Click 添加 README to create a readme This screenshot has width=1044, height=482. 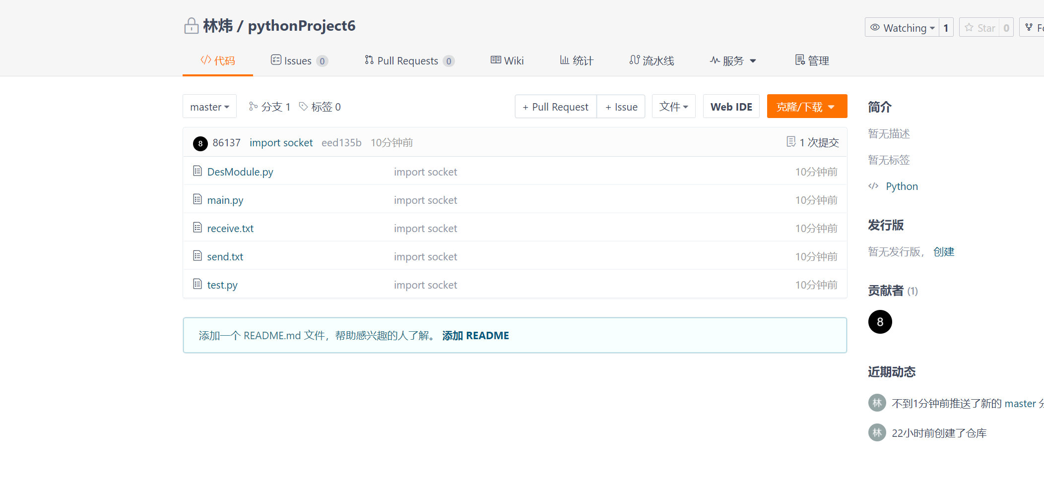[475, 335]
